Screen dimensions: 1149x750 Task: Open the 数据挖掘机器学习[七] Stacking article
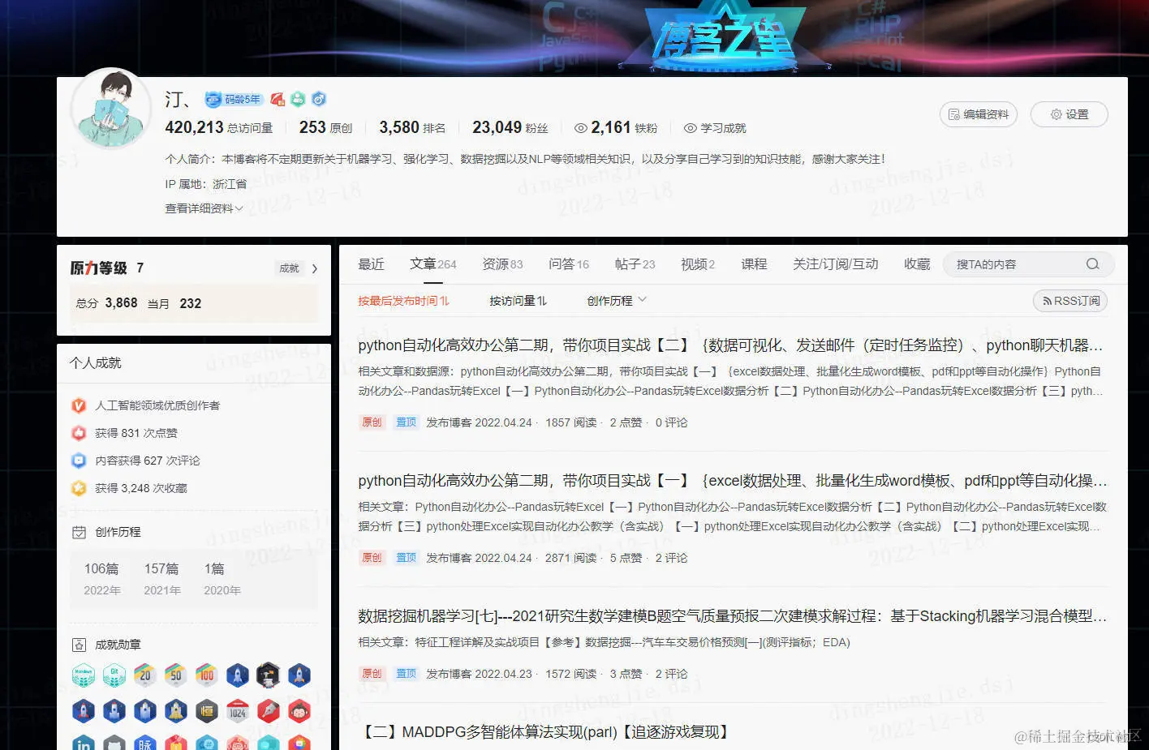tap(732, 616)
